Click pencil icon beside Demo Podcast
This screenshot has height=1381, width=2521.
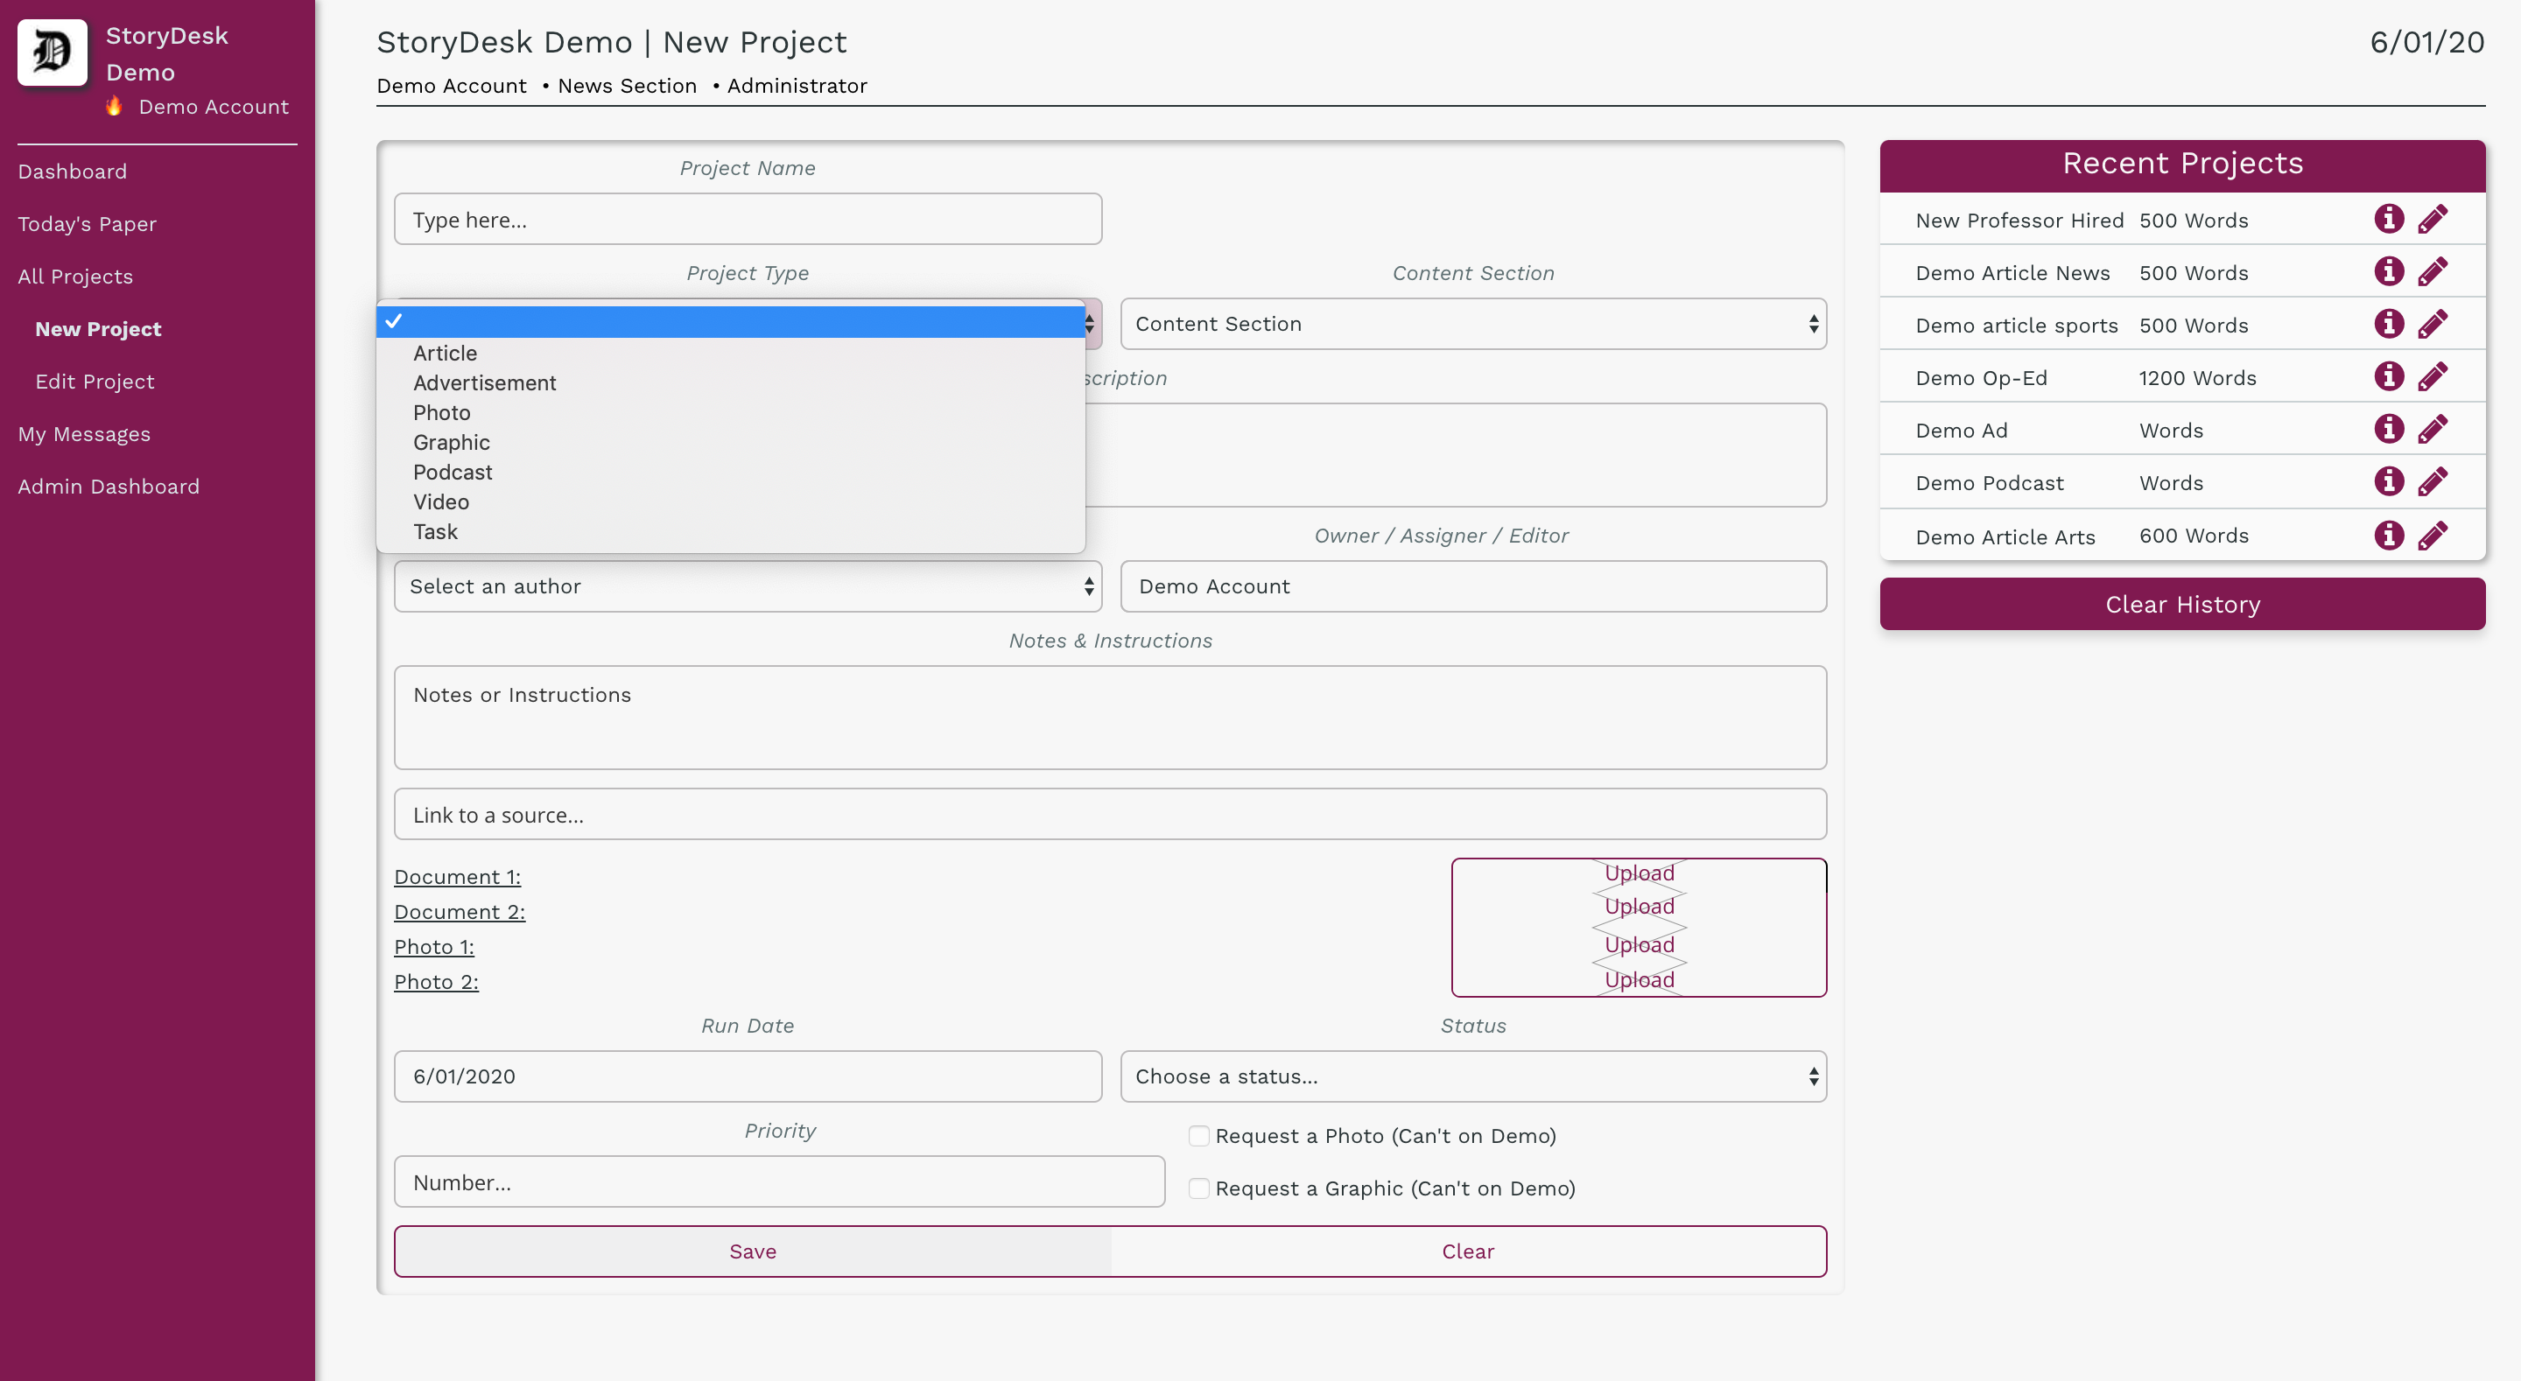pos(2433,481)
